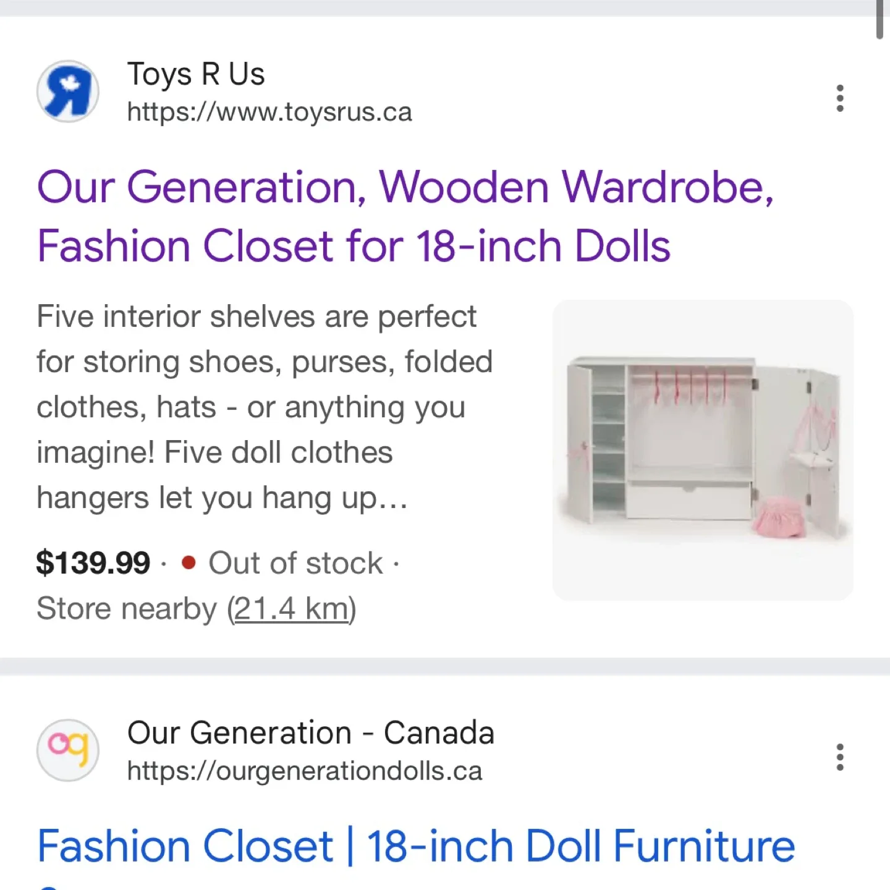Click the red out-of-stock indicator dot

click(x=190, y=563)
